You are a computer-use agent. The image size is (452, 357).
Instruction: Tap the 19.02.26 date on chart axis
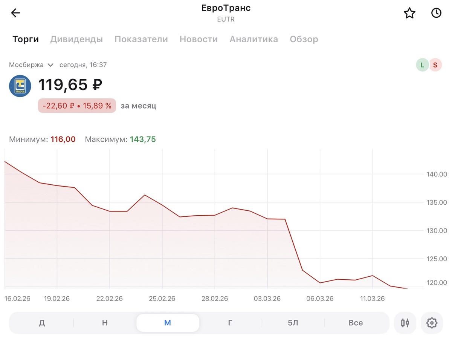57,299
